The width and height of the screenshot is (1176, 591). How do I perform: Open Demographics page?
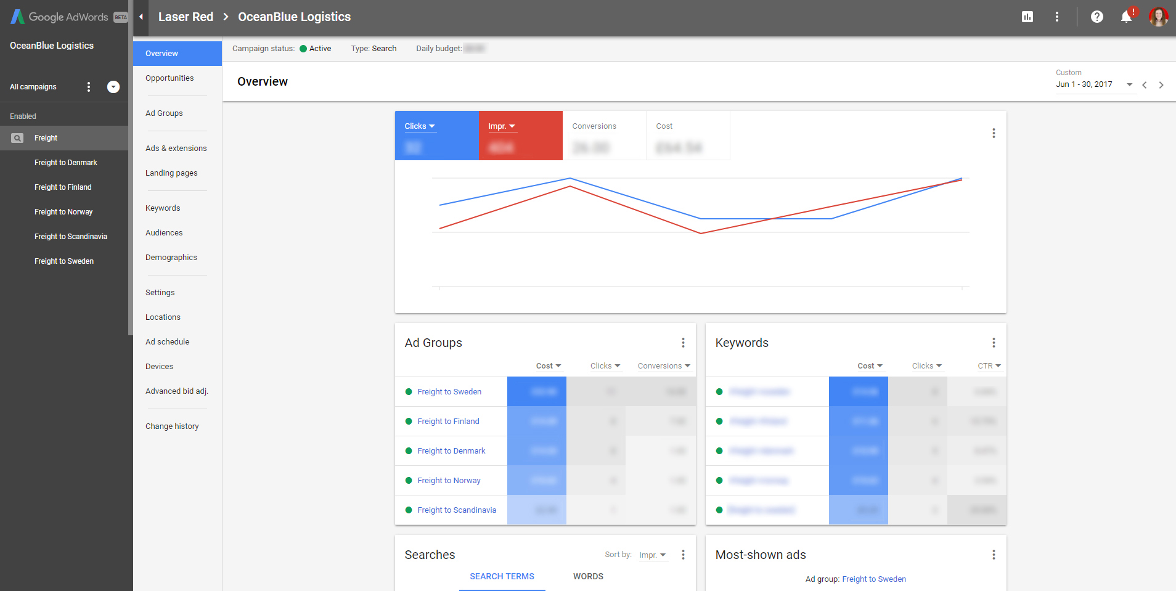(171, 258)
